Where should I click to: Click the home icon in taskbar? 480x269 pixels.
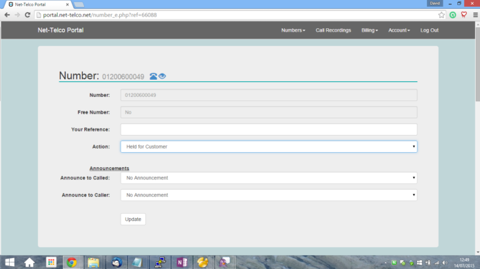point(30,262)
